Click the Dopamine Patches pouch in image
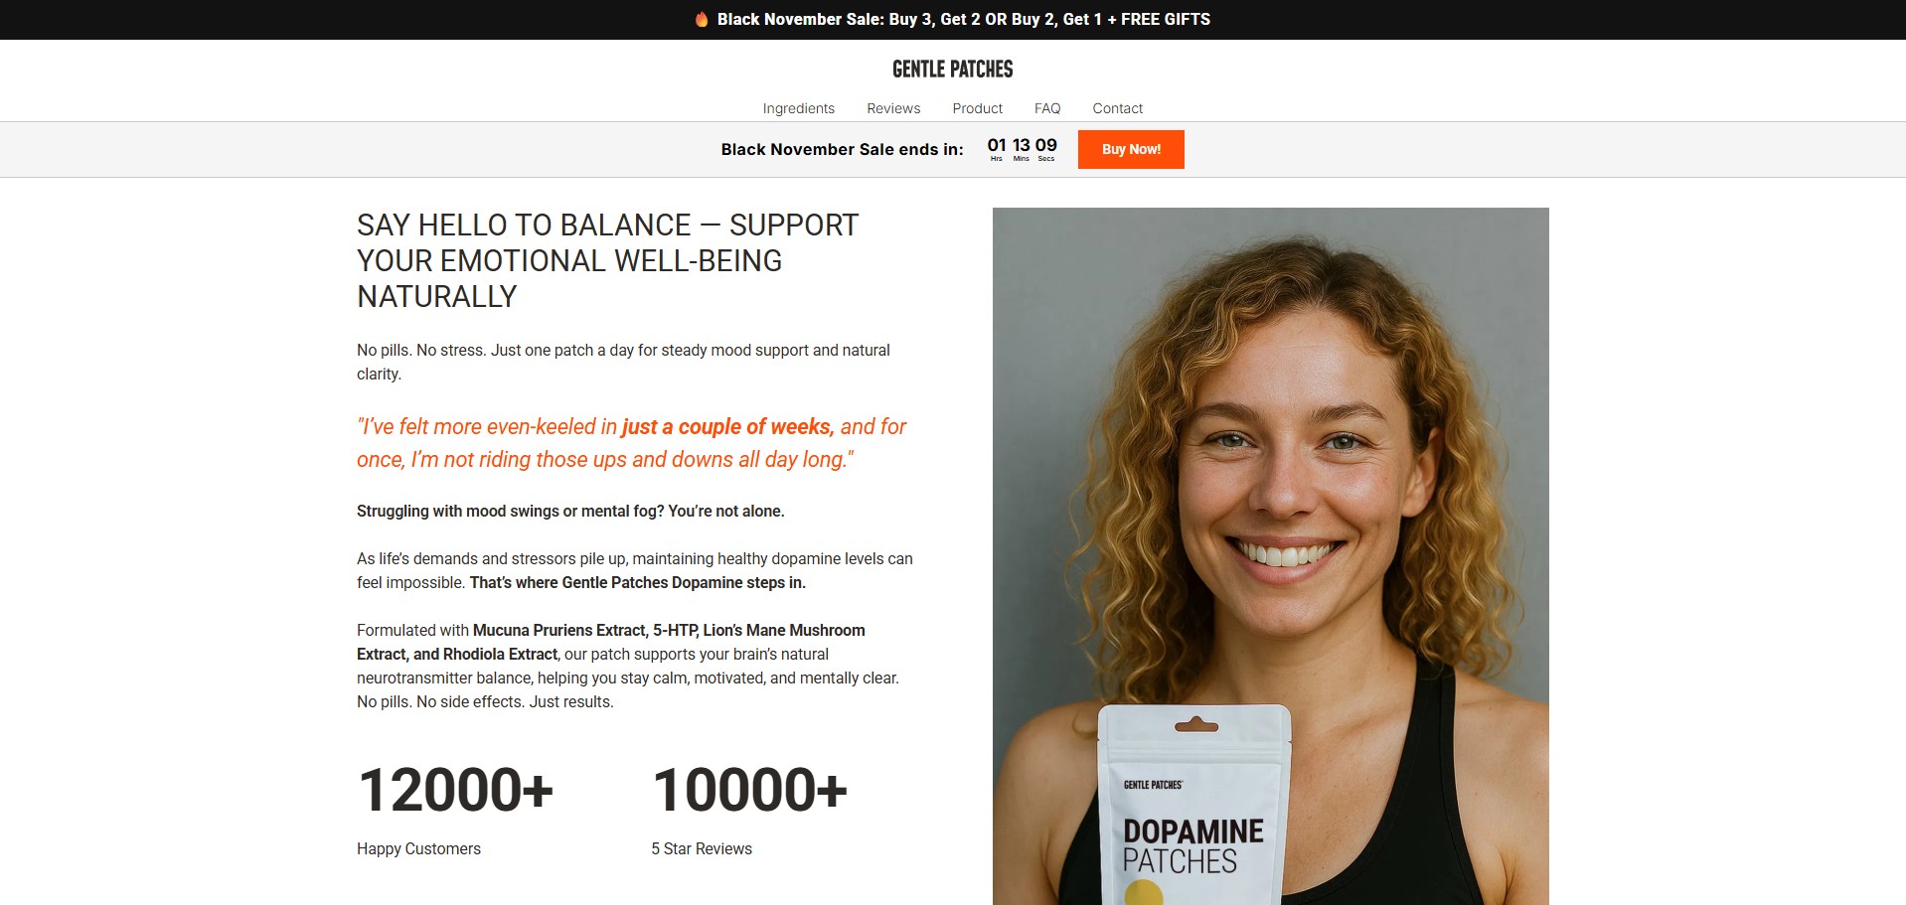 1194,805
